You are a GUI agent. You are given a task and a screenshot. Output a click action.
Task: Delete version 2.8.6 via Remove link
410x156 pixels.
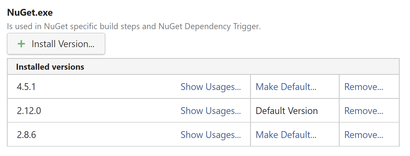pyautogui.click(x=364, y=135)
